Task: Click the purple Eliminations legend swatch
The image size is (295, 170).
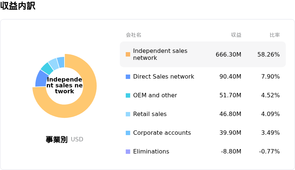Action: [x=128, y=152]
